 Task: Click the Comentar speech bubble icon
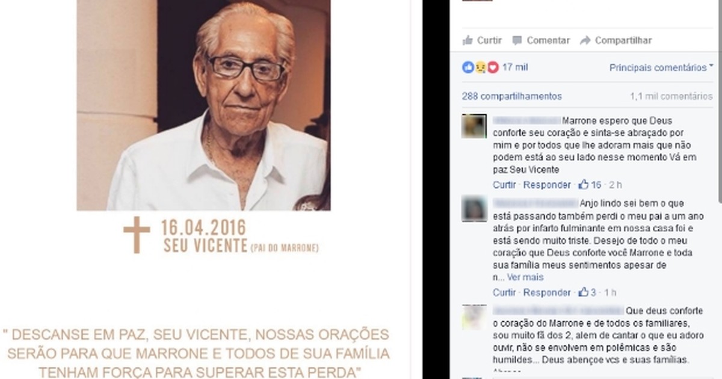(x=517, y=40)
